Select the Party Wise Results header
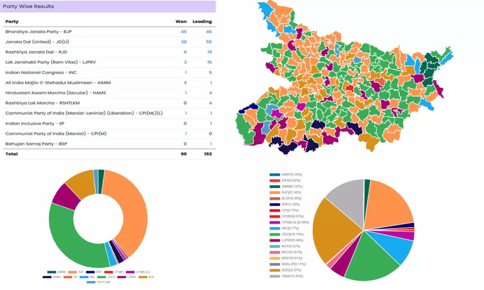484x290 pixels. 28,6
